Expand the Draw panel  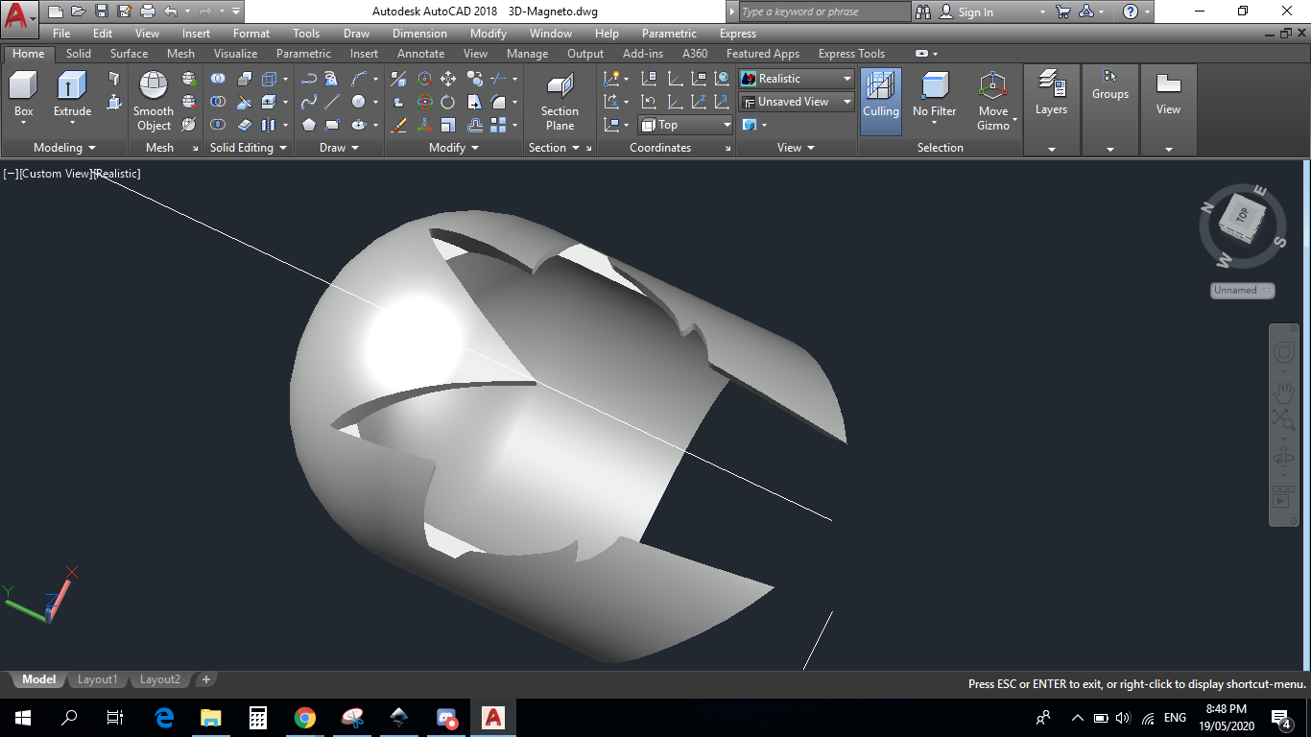(339, 148)
